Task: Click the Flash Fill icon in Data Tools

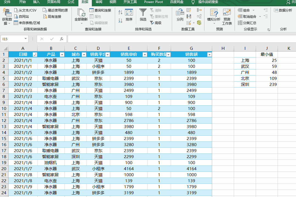Action: (189, 10)
